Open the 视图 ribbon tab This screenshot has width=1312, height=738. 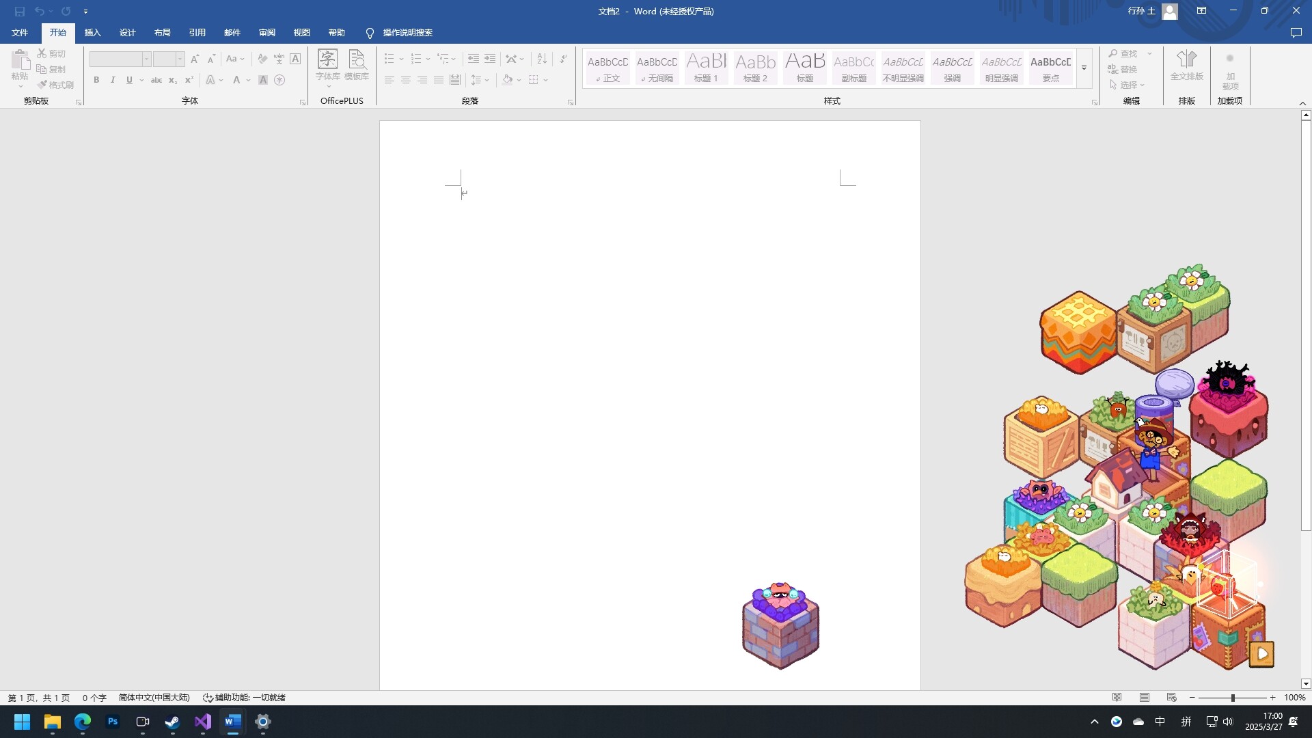coord(301,32)
